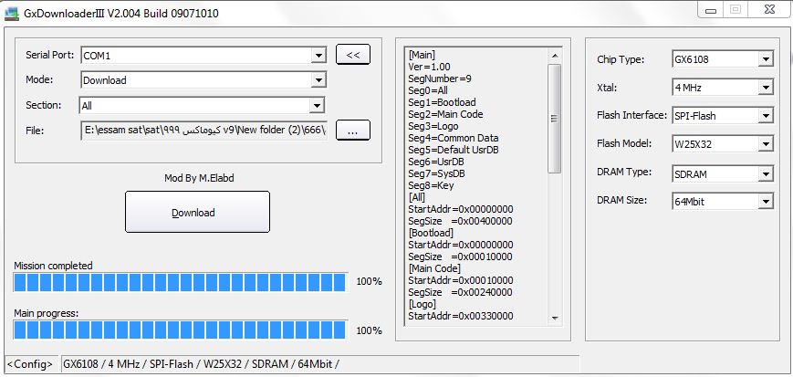Viewport: 793px width, 377px height.
Task: Select the SegSize =0x00240000 line
Action: (x=460, y=292)
